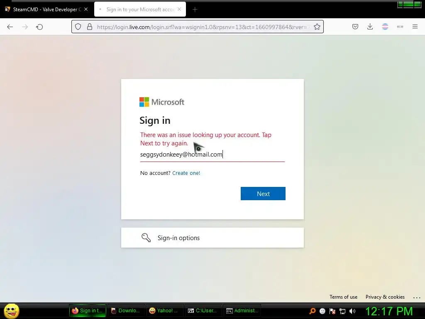Click the forward navigation arrow

[x=25, y=27]
